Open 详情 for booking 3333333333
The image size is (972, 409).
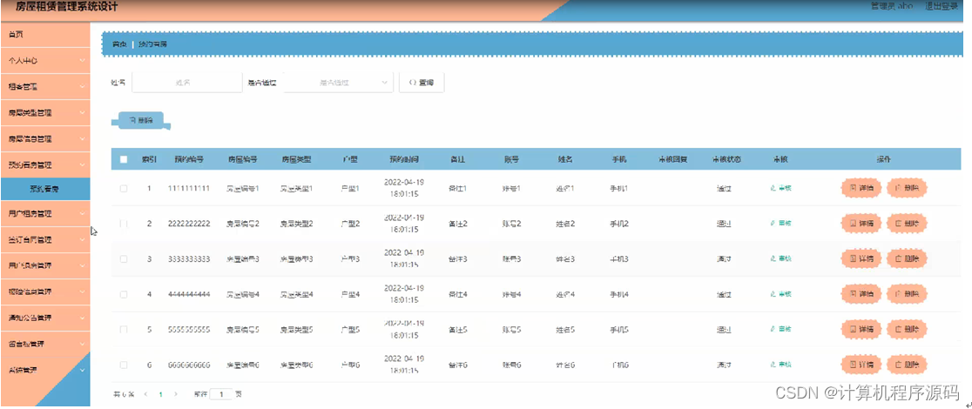(861, 258)
